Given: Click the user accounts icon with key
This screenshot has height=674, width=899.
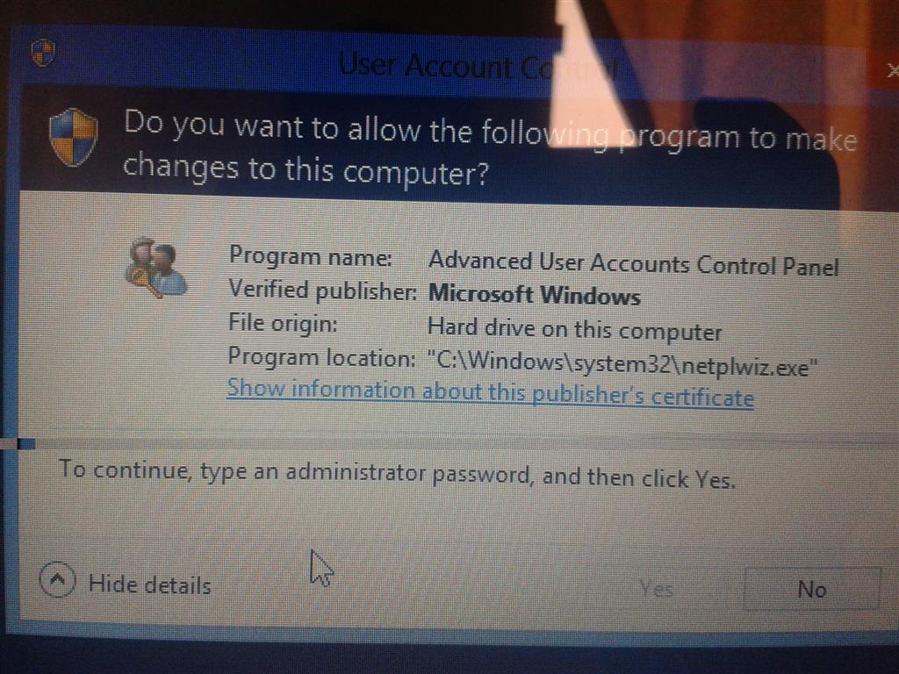Looking at the screenshot, I should [x=155, y=268].
